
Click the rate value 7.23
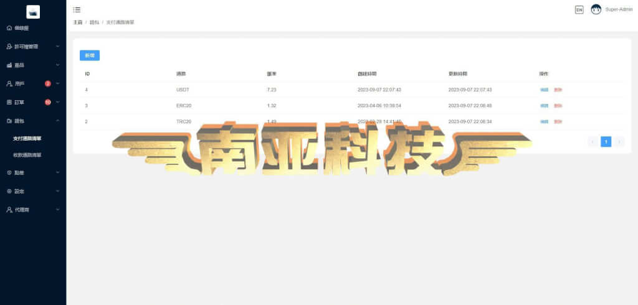pyautogui.click(x=272, y=90)
